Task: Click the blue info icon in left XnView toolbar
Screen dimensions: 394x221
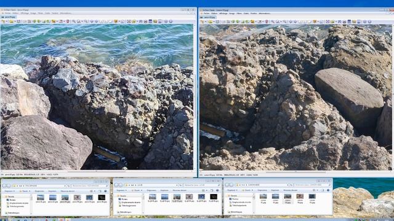Action: click(171, 21)
